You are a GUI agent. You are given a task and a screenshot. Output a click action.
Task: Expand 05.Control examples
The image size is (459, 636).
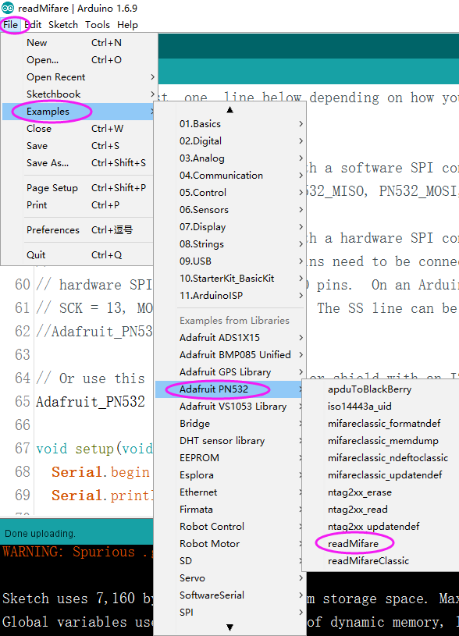[x=229, y=192]
